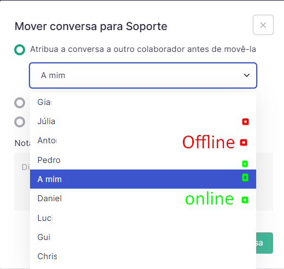Click the green move conversation button
The height and width of the screenshot is (269, 284).
pyautogui.click(x=264, y=243)
